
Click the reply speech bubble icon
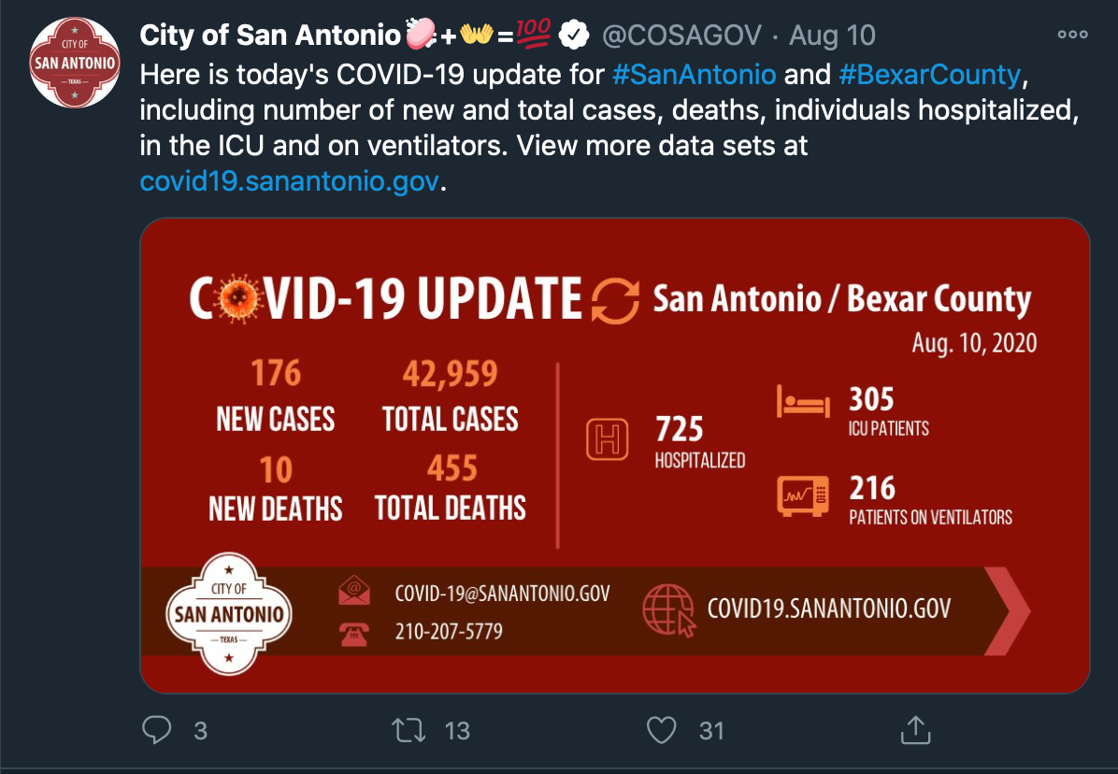(157, 730)
